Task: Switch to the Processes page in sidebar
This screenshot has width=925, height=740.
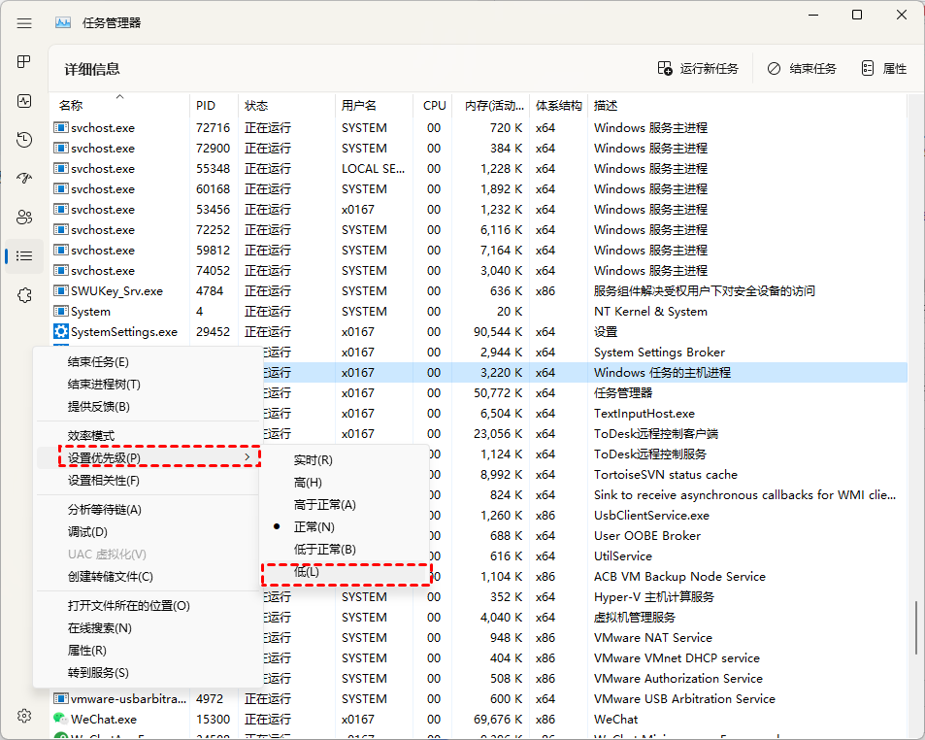Action: 24,62
